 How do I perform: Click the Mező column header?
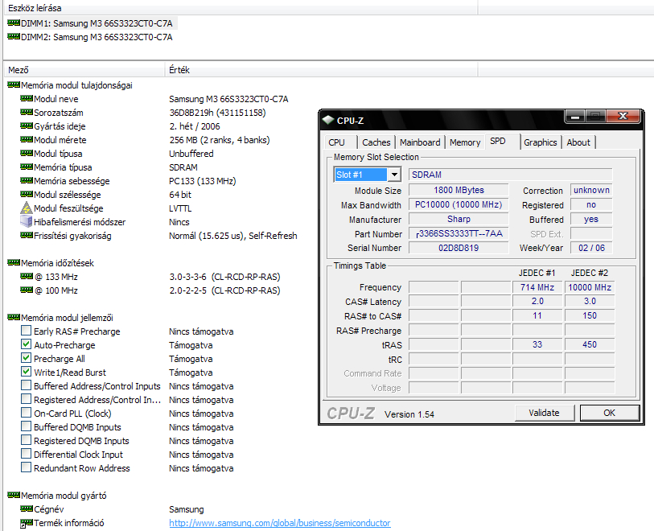click(x=84, y=70)
